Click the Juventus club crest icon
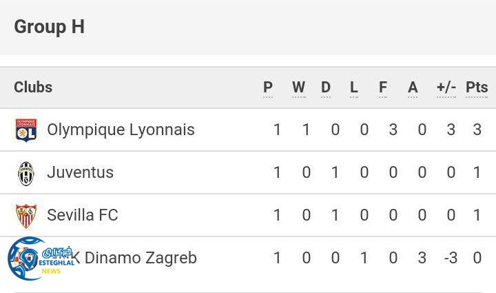 point(26,173)
